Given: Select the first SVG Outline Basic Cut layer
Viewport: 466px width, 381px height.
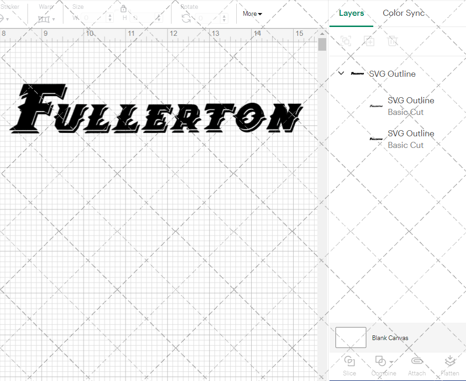Looking at the screenshot, I should click(411, 106).
